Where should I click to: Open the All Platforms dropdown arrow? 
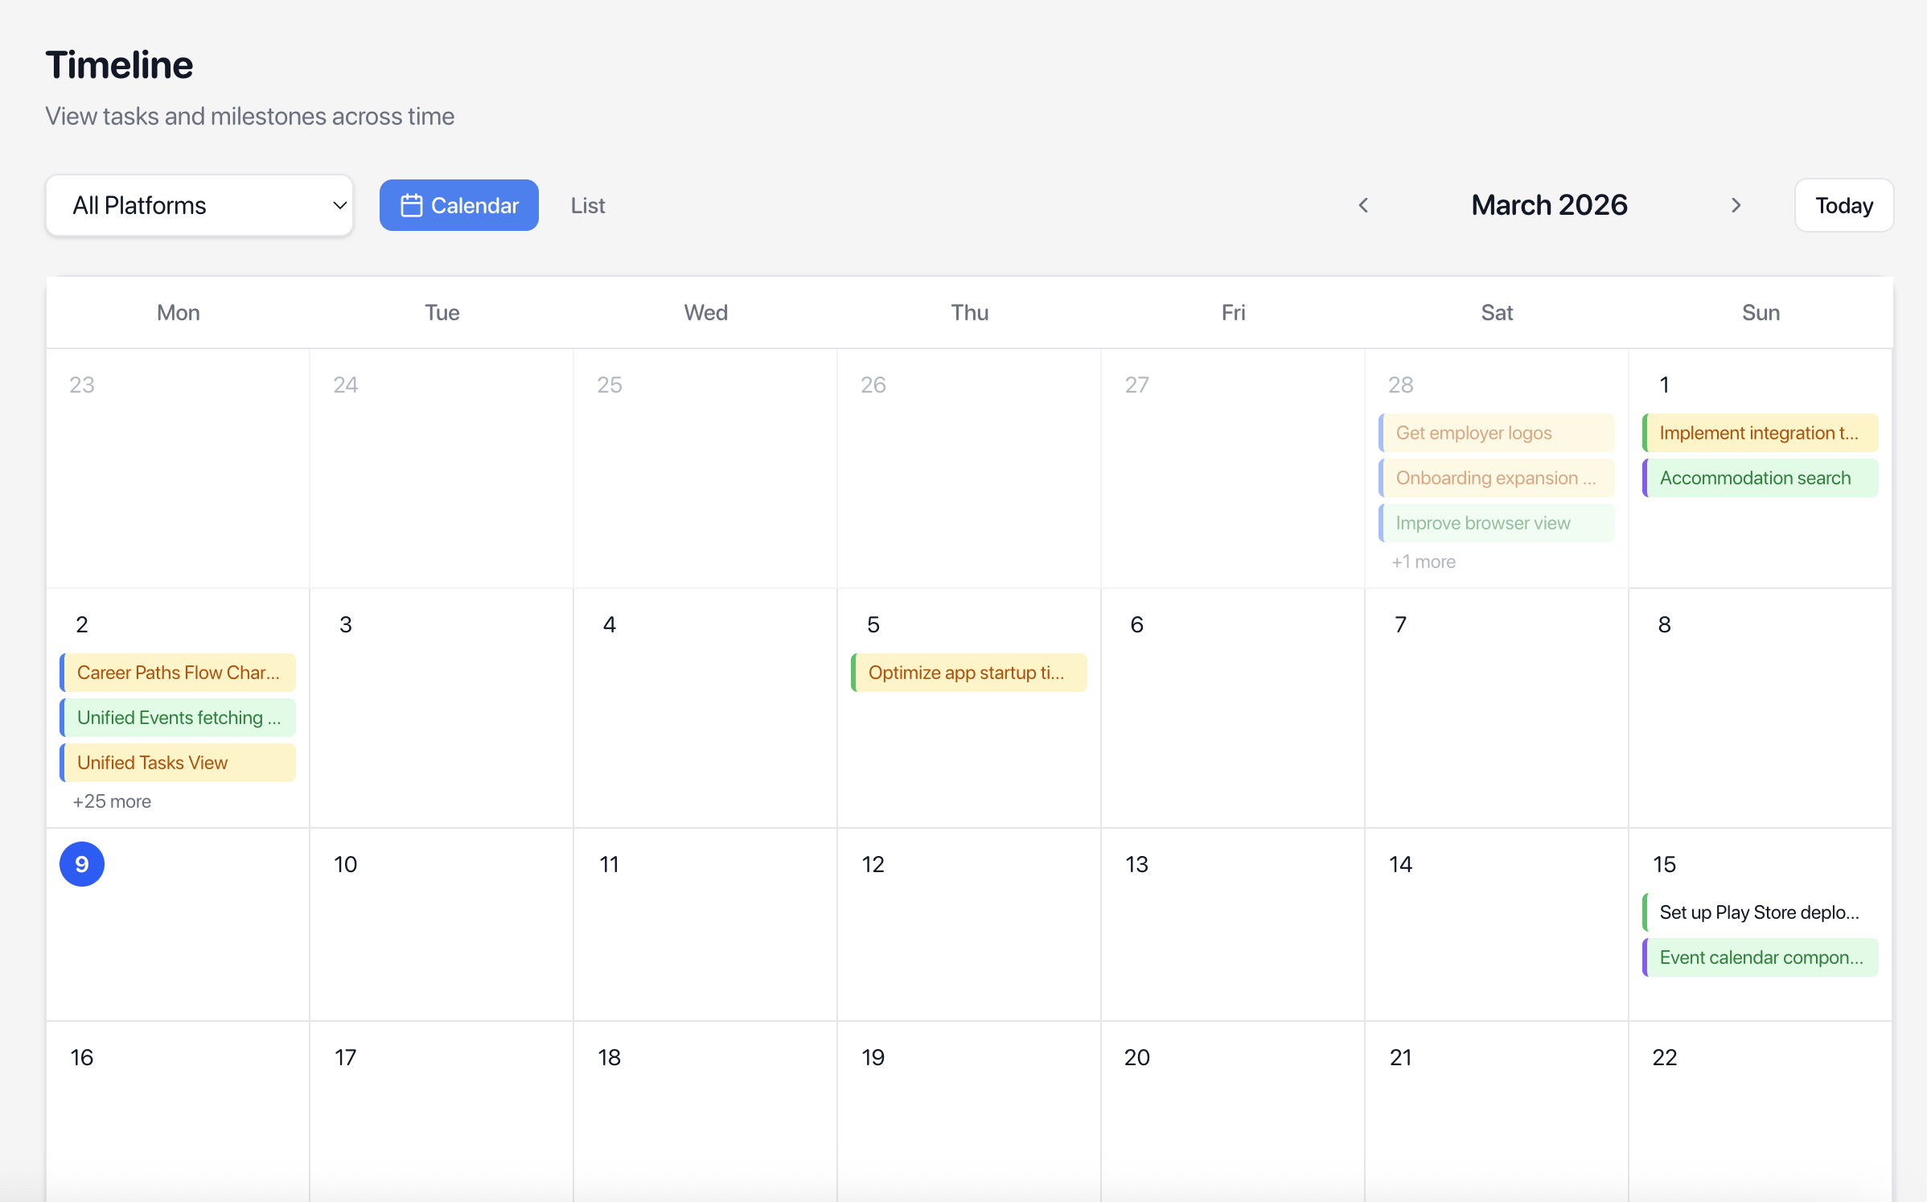(338, 205)
